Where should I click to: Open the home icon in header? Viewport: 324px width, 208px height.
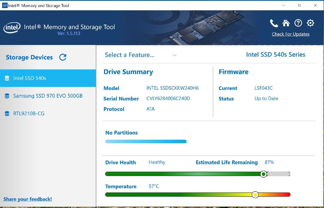point(286,23)
